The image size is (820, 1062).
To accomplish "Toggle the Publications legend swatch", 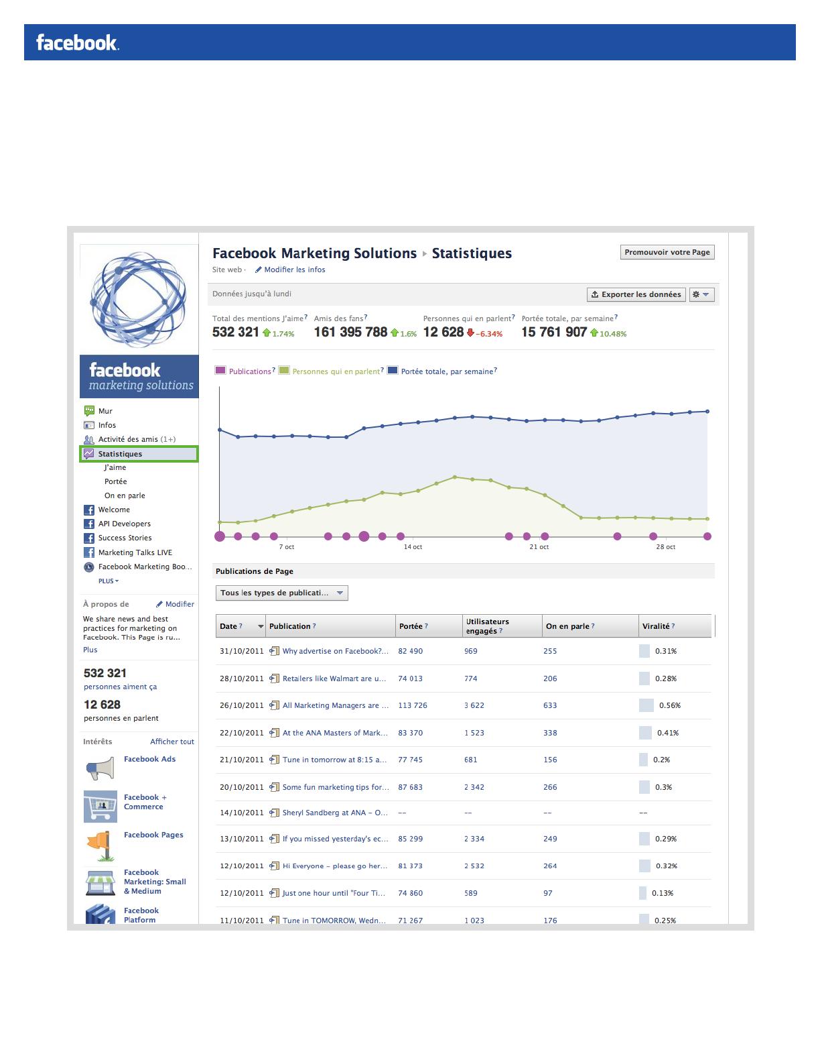I will [x=220, y=371].
